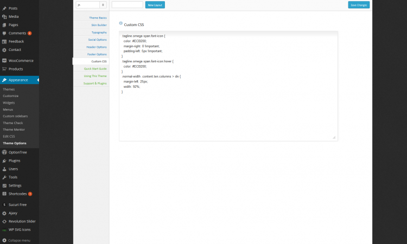Open Tools via the wrench icon
407x244 pixels.
[x=4, y=177]
